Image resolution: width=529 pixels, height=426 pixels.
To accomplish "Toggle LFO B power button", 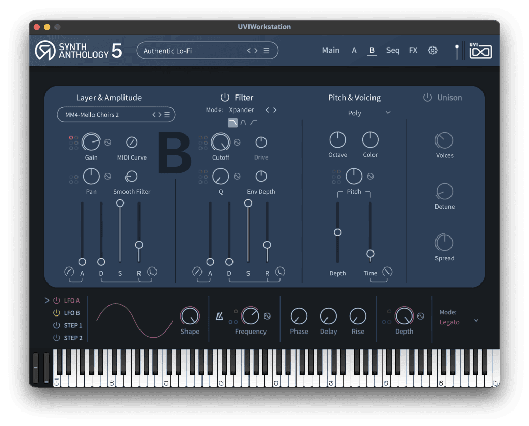I will (x=57, y=313).
